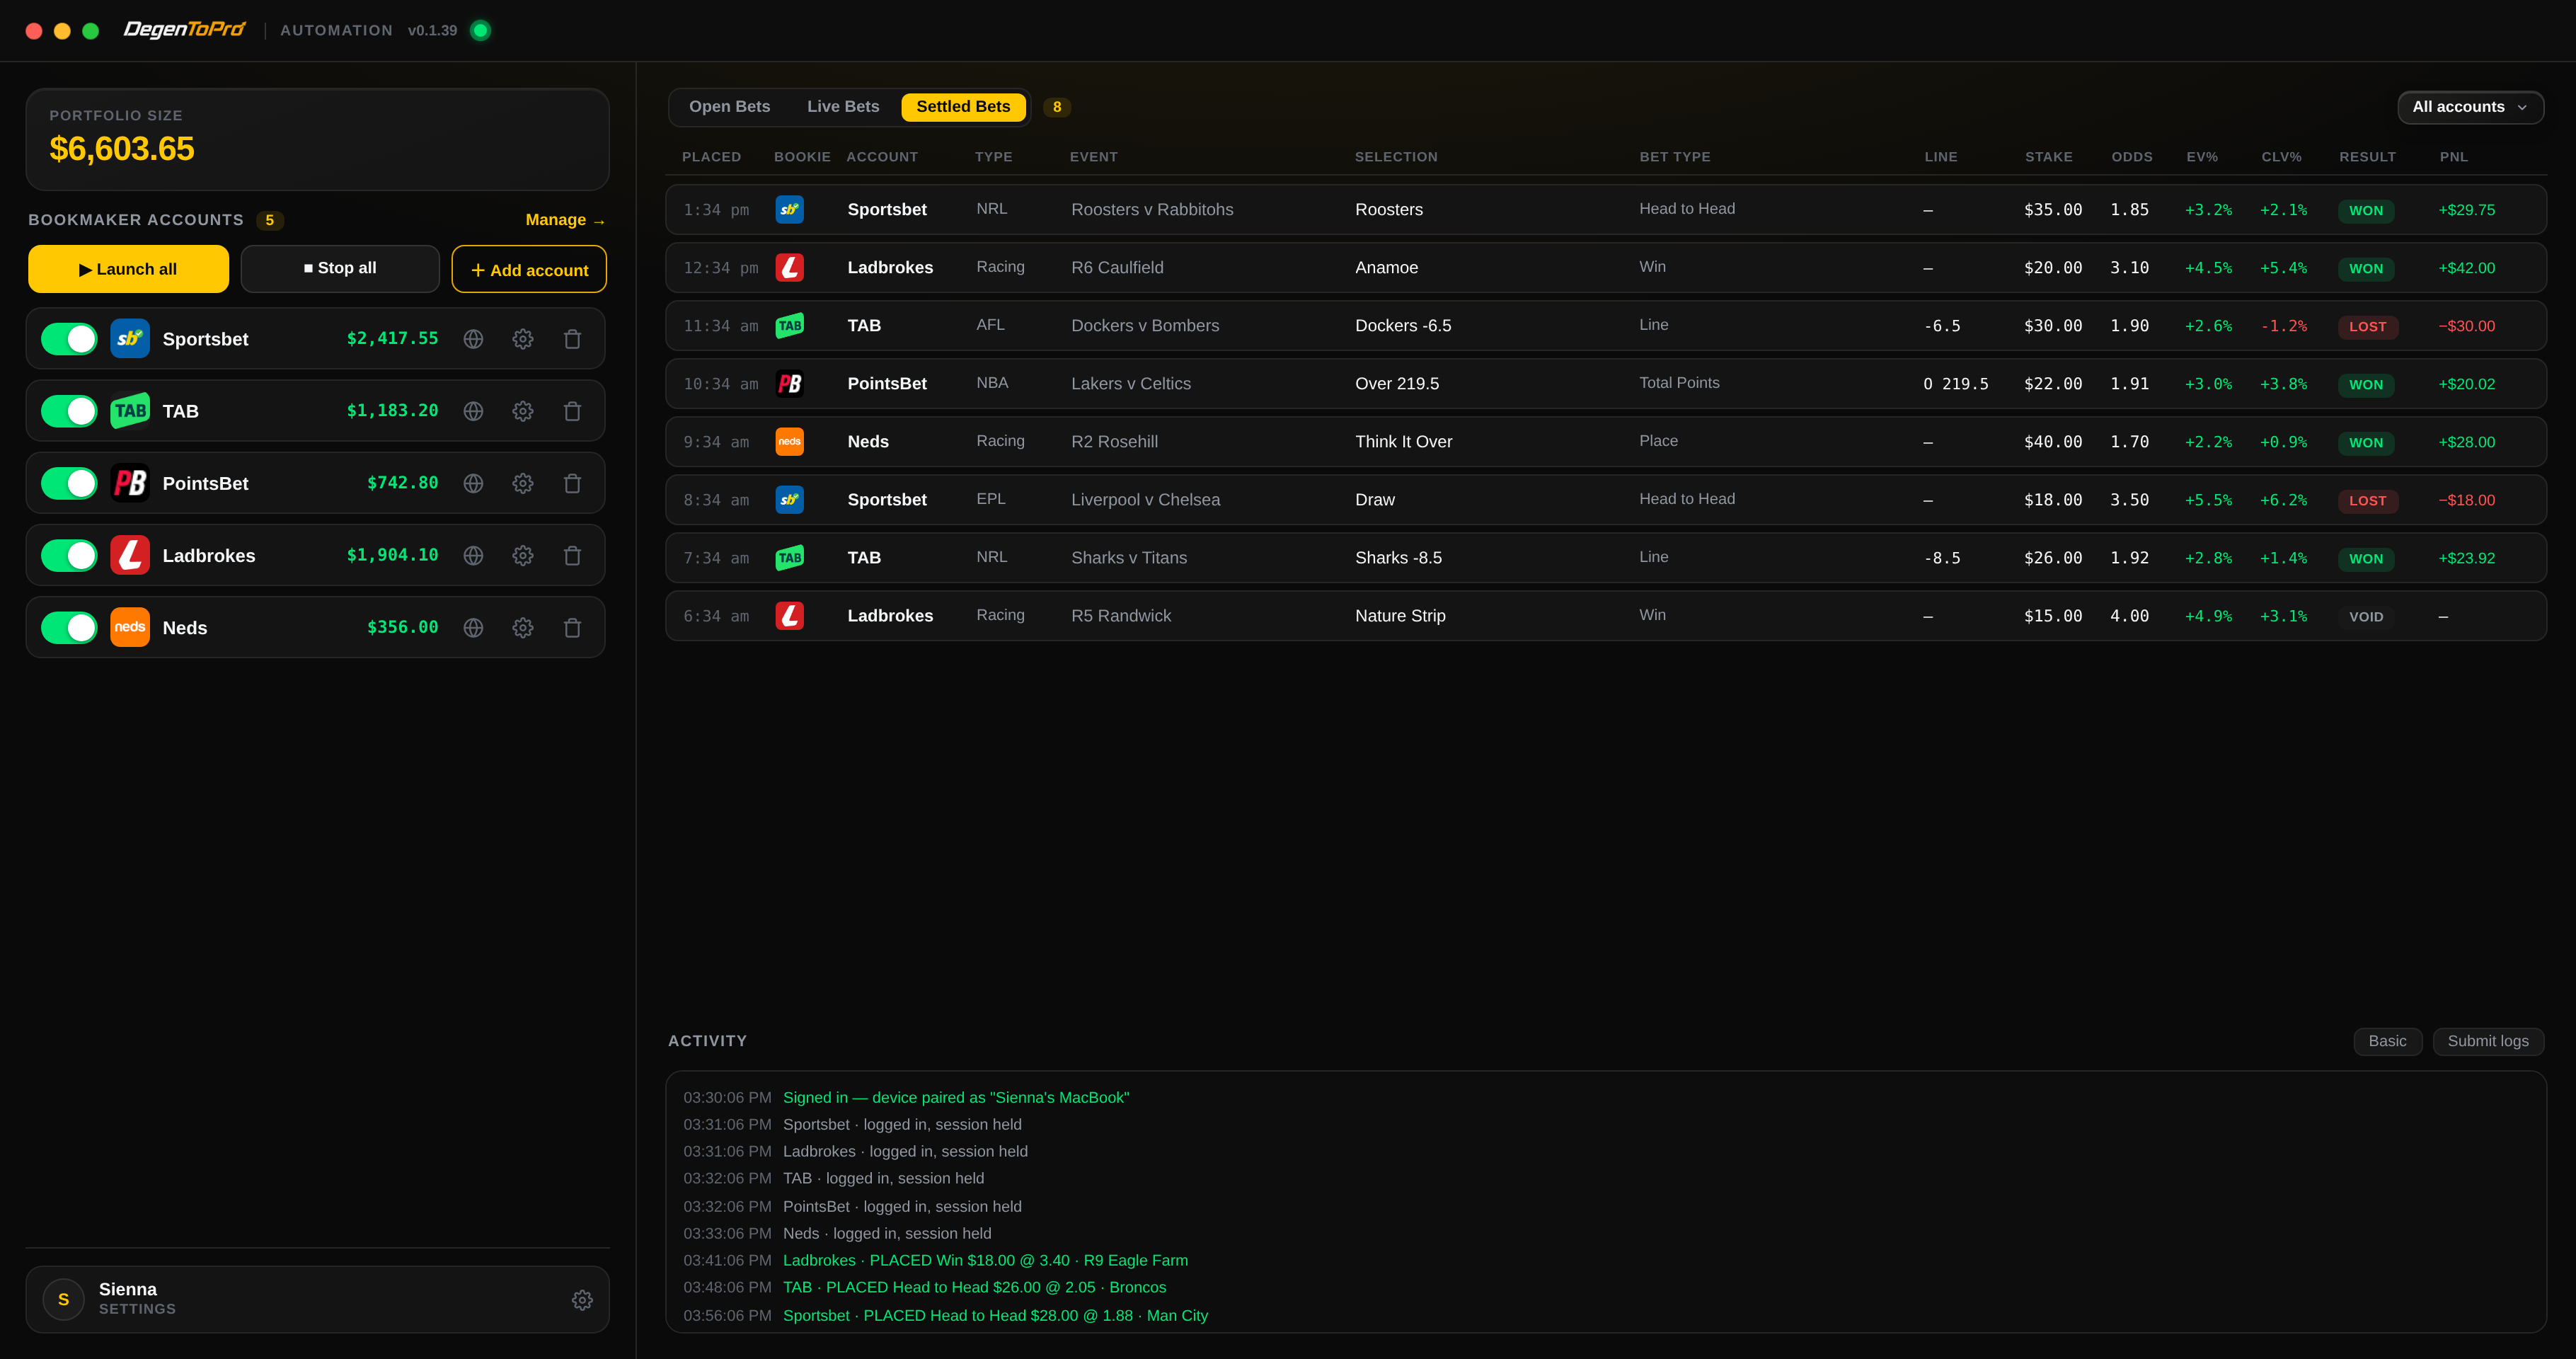Toggle the Neds account switch
Image resolution: width=2576 pixels, height=1359 pixels.
(69, 627)
